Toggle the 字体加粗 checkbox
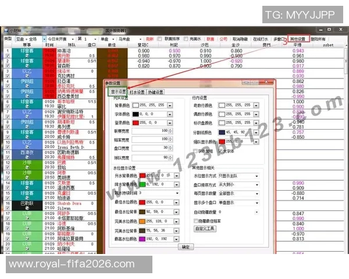The width and height of the screenshot is (349, 279). (x=195, y=151)
